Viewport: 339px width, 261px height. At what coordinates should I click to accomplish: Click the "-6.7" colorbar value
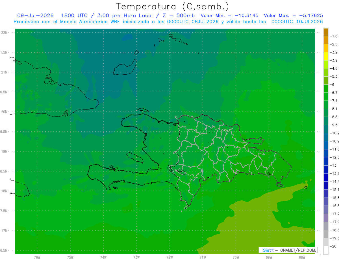pos(334,93)
